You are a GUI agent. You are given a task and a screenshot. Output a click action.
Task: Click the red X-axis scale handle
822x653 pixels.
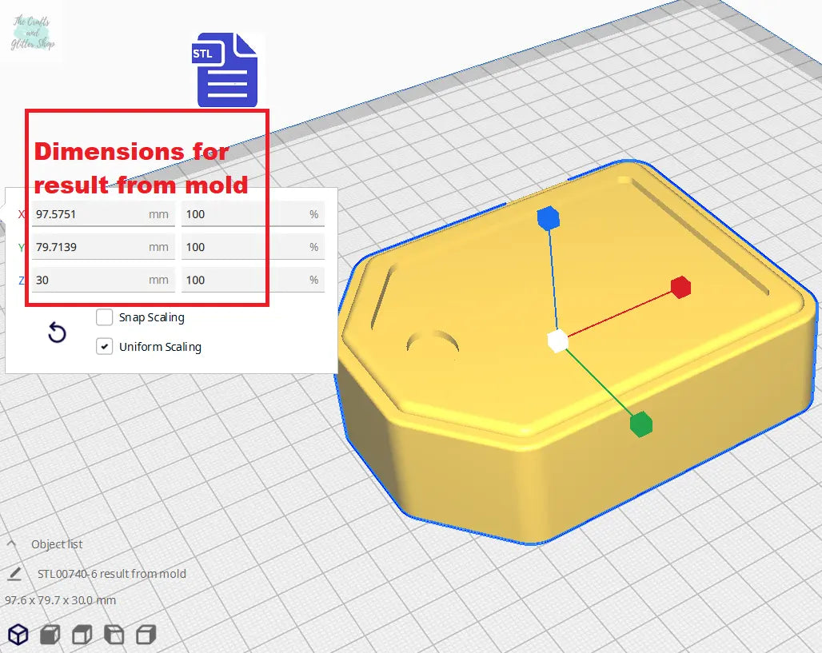[680, 287]
